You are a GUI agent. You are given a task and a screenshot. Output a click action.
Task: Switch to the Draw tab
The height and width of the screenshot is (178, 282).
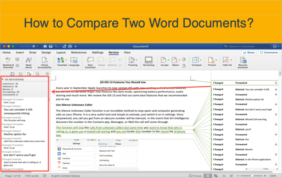click(33, 52)
